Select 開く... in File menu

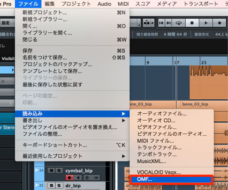point(72,26)
